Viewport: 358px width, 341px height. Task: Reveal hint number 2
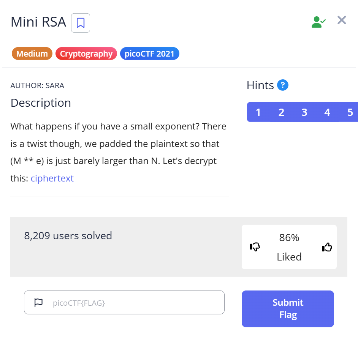click(x=281, y=112)
